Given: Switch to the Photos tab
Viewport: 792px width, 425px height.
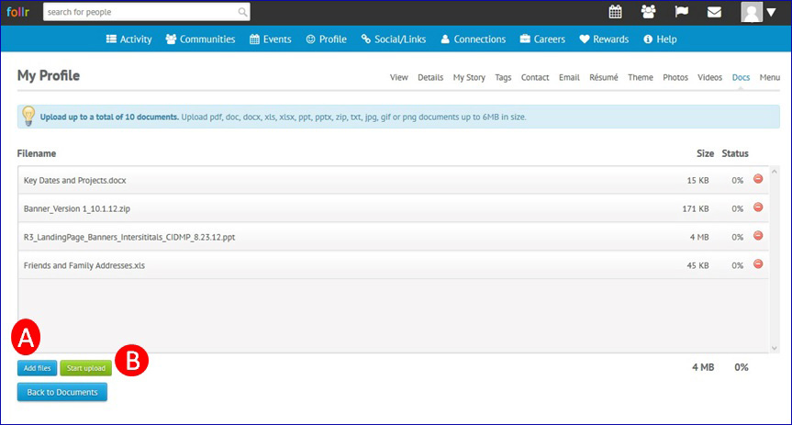Looking at the screenshot, I should (675, 77).
